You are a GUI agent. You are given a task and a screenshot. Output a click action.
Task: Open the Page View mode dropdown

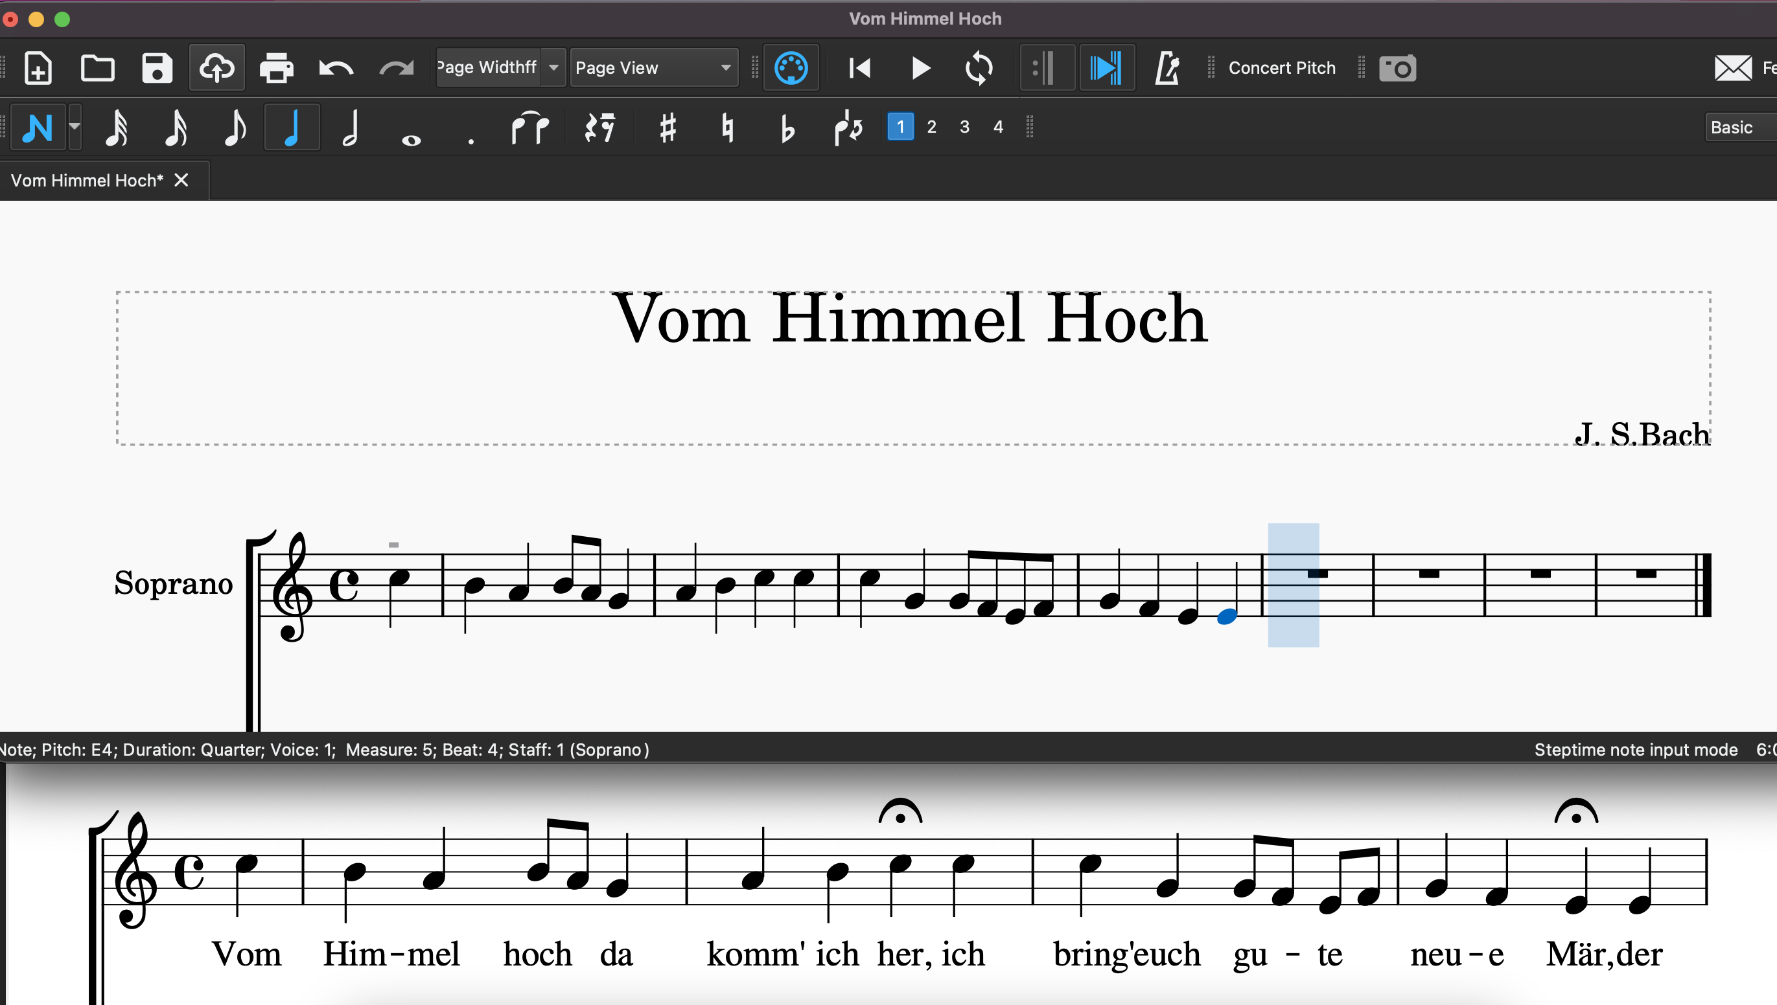(x=653, y=67)
